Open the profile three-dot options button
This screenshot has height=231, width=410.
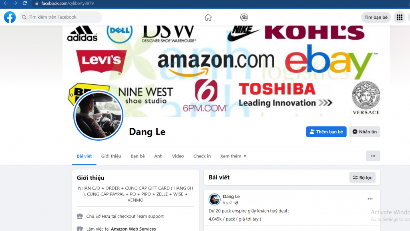click(x=373, y=156)
